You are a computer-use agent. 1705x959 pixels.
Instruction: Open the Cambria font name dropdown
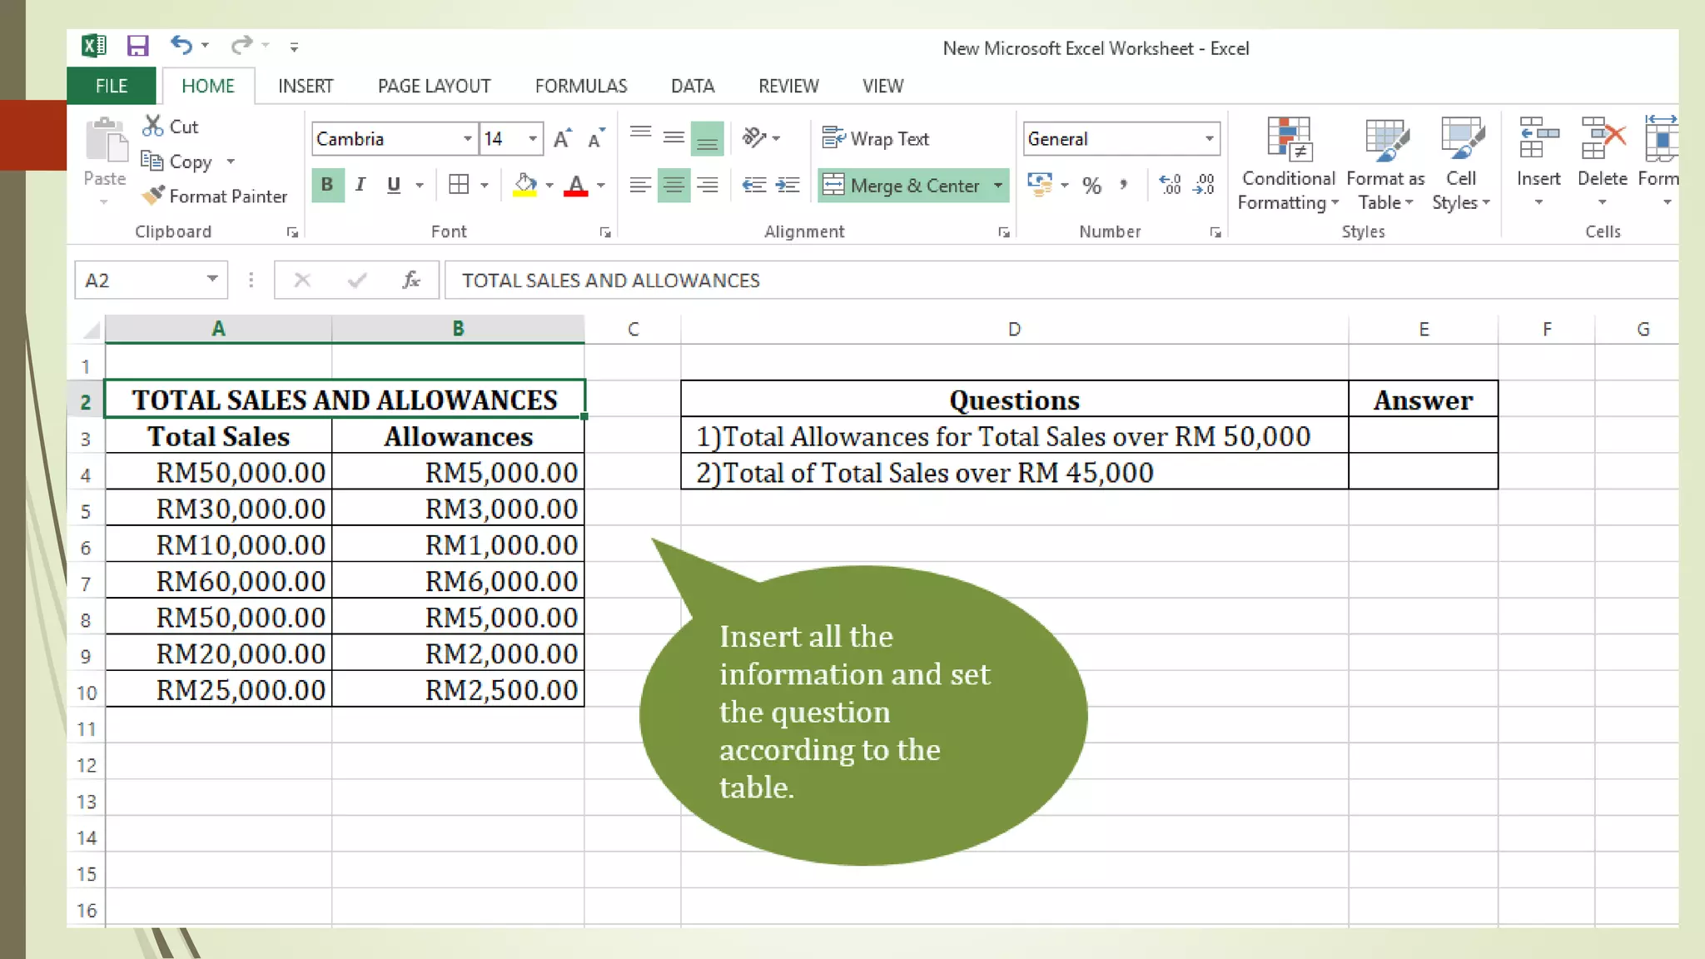click(467, 139)
